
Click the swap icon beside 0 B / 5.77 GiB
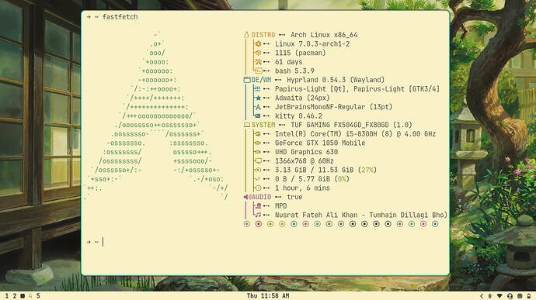(258, 179)
